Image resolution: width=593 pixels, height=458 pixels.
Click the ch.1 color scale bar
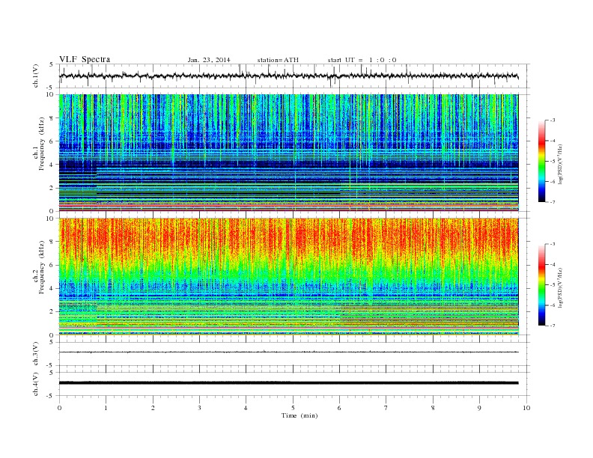tap(542, 162)
